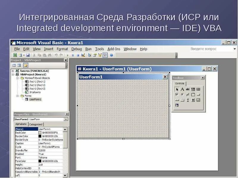Open the Properties object selector dropdown
The image size is (238, 178).
point(66,120)
